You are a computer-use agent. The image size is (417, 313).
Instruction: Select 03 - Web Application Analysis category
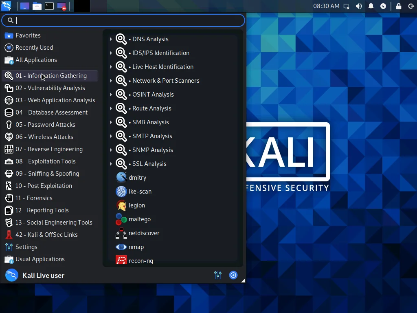(x=50, y=100)
